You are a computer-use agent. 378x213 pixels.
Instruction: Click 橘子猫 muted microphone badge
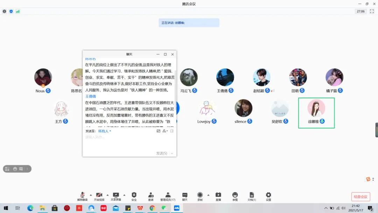(340, 90)
